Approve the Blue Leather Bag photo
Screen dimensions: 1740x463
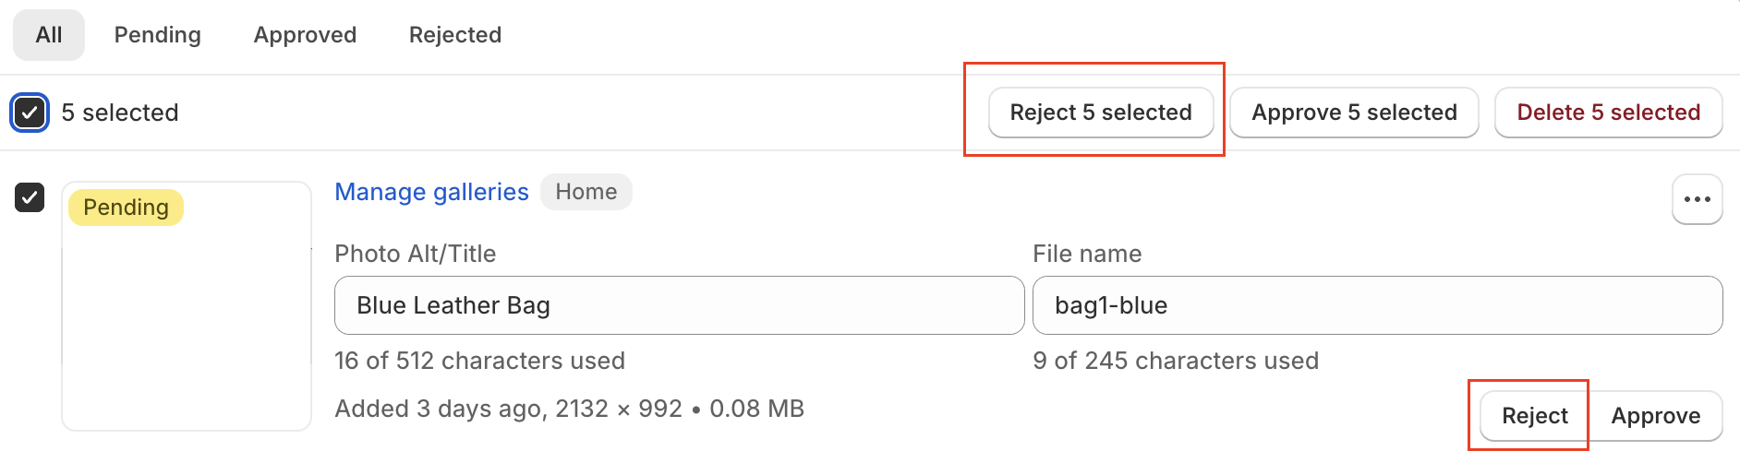click(x=1655, y=416)
